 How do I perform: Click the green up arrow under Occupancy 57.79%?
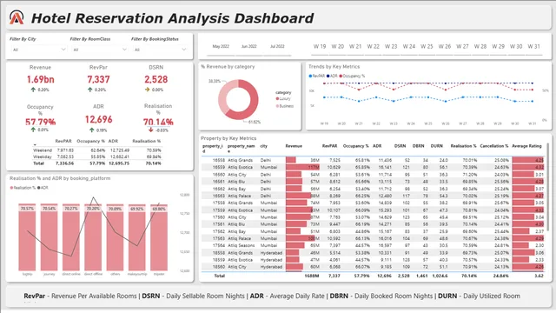coord(33,130)
